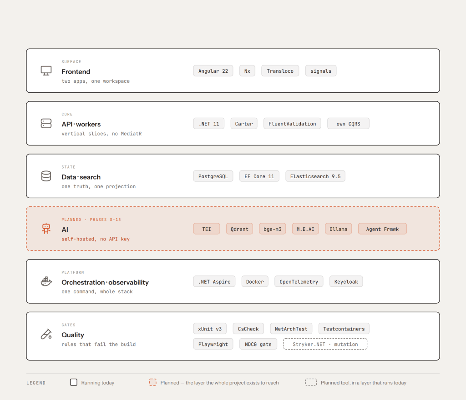The width and height of the screenshot is (466, 400).
Task: Click the CORE category label
Action: pos(67,114)
